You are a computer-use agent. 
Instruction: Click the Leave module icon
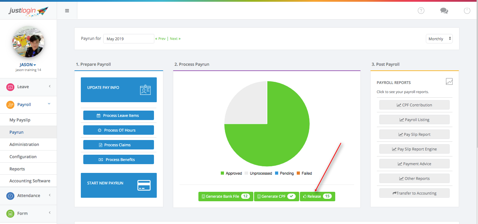pyautogui.click(x=10, y=87)
